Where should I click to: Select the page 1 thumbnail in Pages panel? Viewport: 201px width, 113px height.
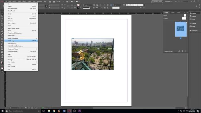click(x=181, y=29)
